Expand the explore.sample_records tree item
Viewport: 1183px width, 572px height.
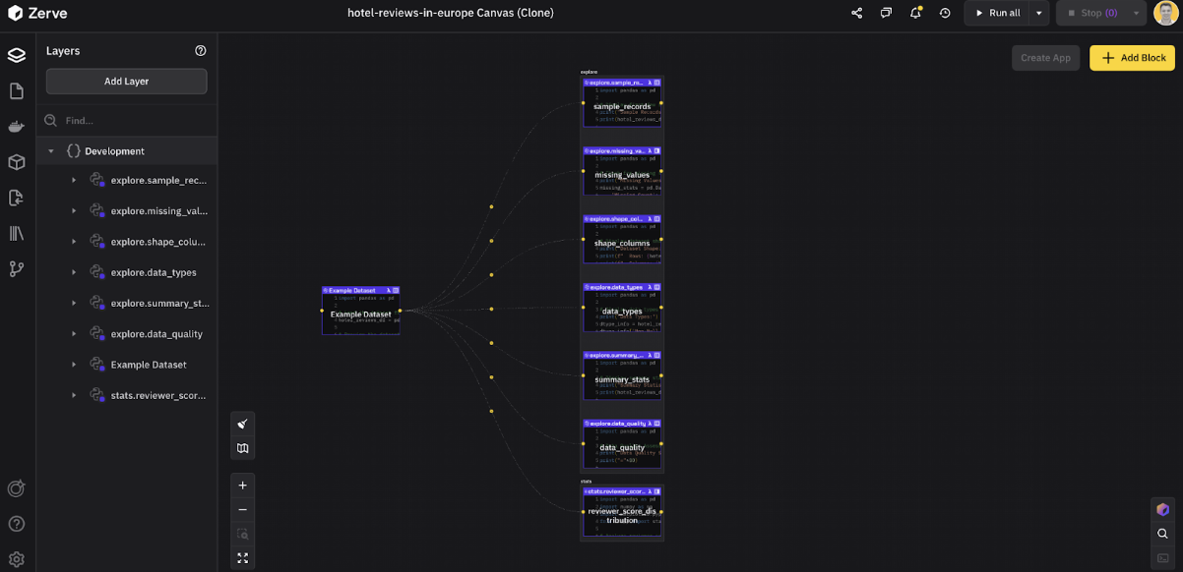tap(73, 180)
